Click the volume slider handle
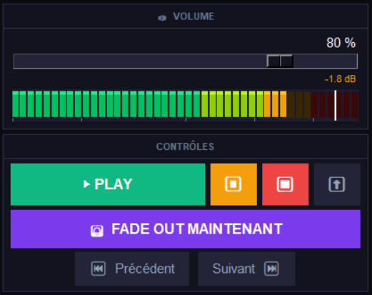372x295 pixels. point(280,61)
